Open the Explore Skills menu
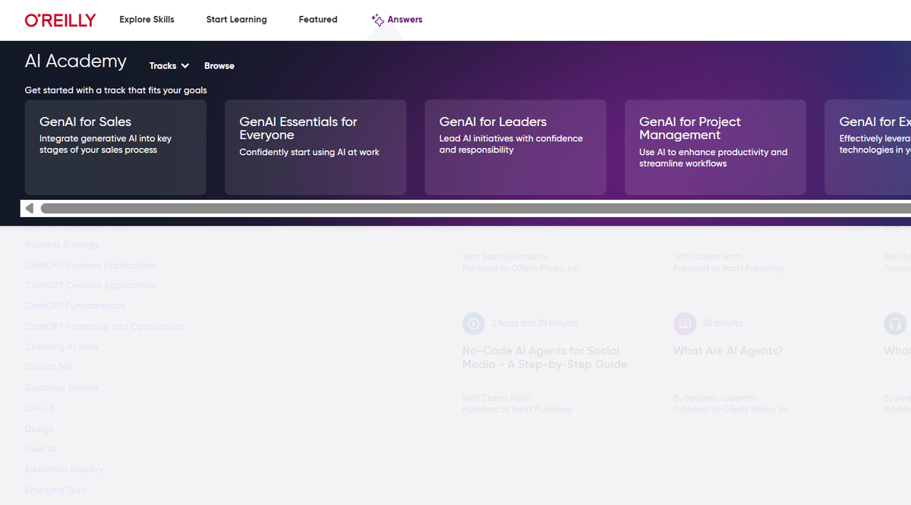The image size is (911, 505). pos(147,20)
